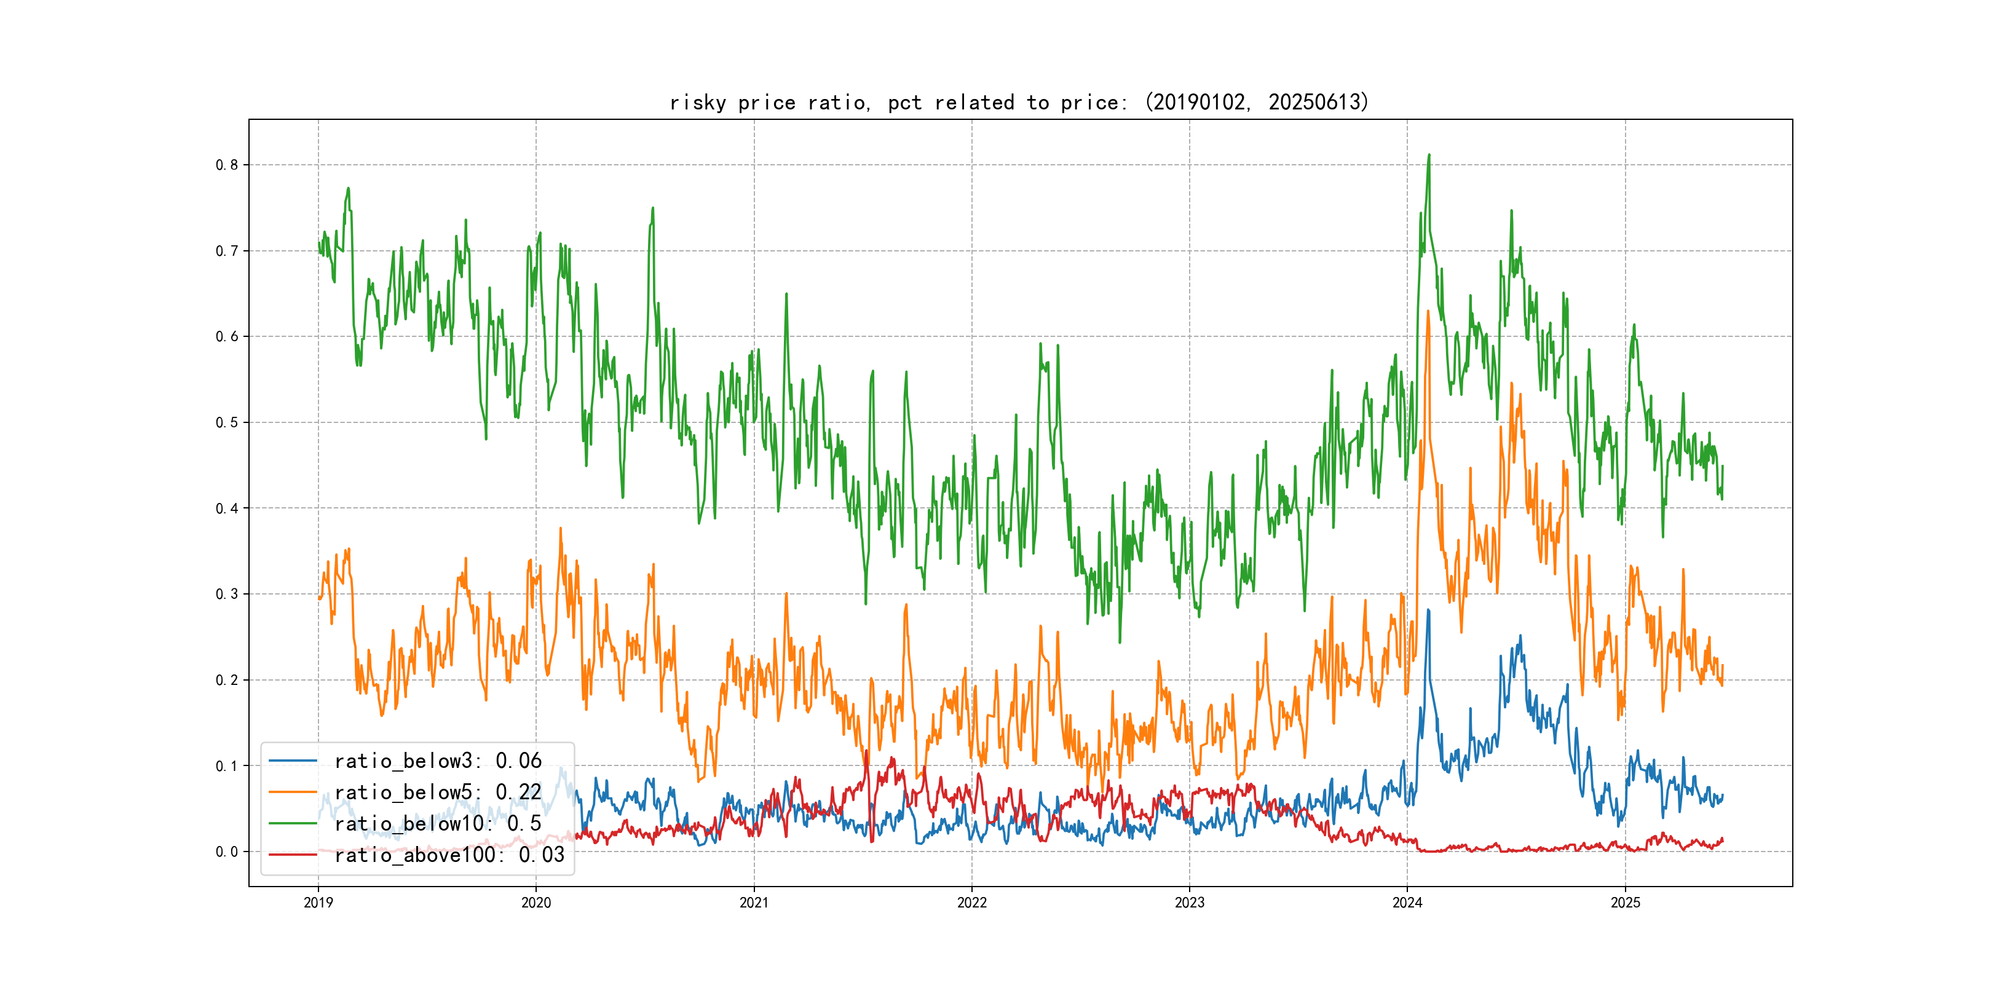Click the 0.5 y-axis tick label
Image resolution: width=1992 pixels, height=996 pixels.
tap(227, 422)
